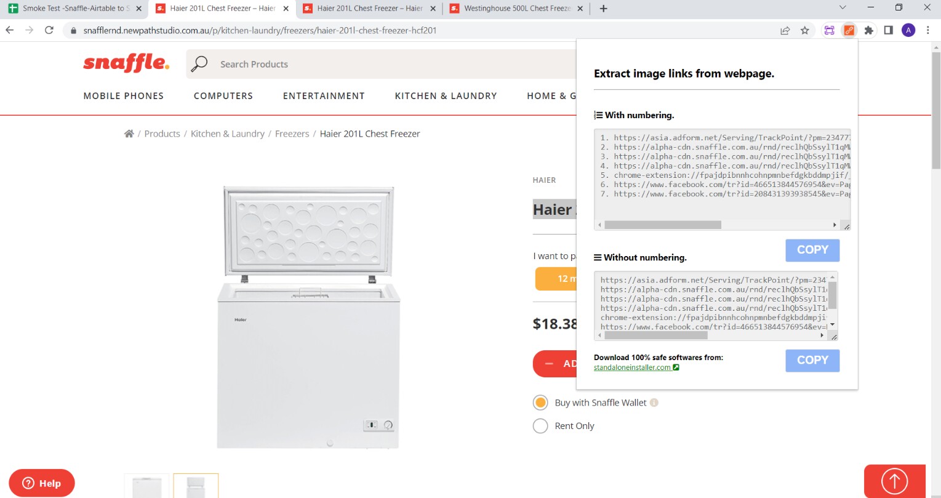
Task: Click the snaffle logo
Action: click(x=126, y=63)
